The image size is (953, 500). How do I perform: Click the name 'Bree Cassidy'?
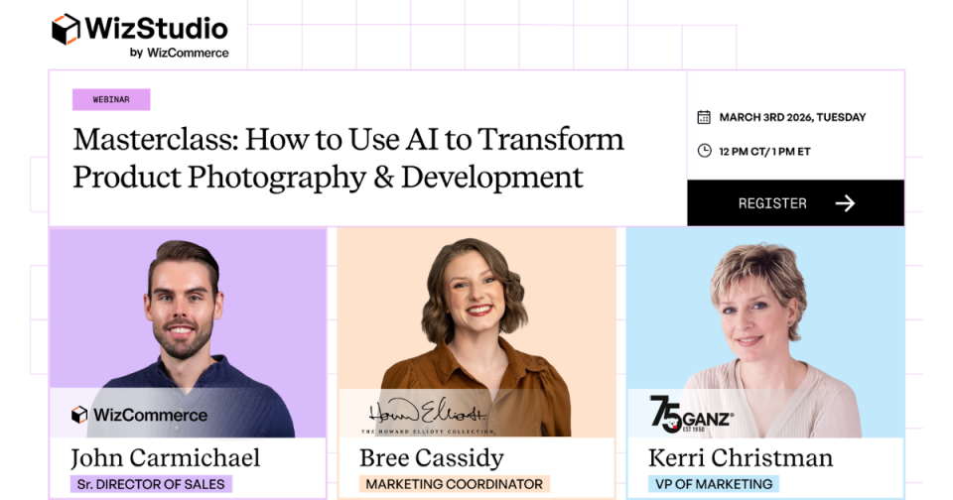(x=432, y=458)
